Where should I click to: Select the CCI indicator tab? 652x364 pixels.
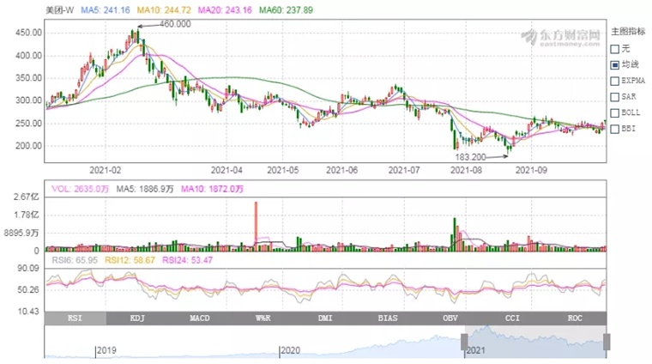click(x=513, y=318)
